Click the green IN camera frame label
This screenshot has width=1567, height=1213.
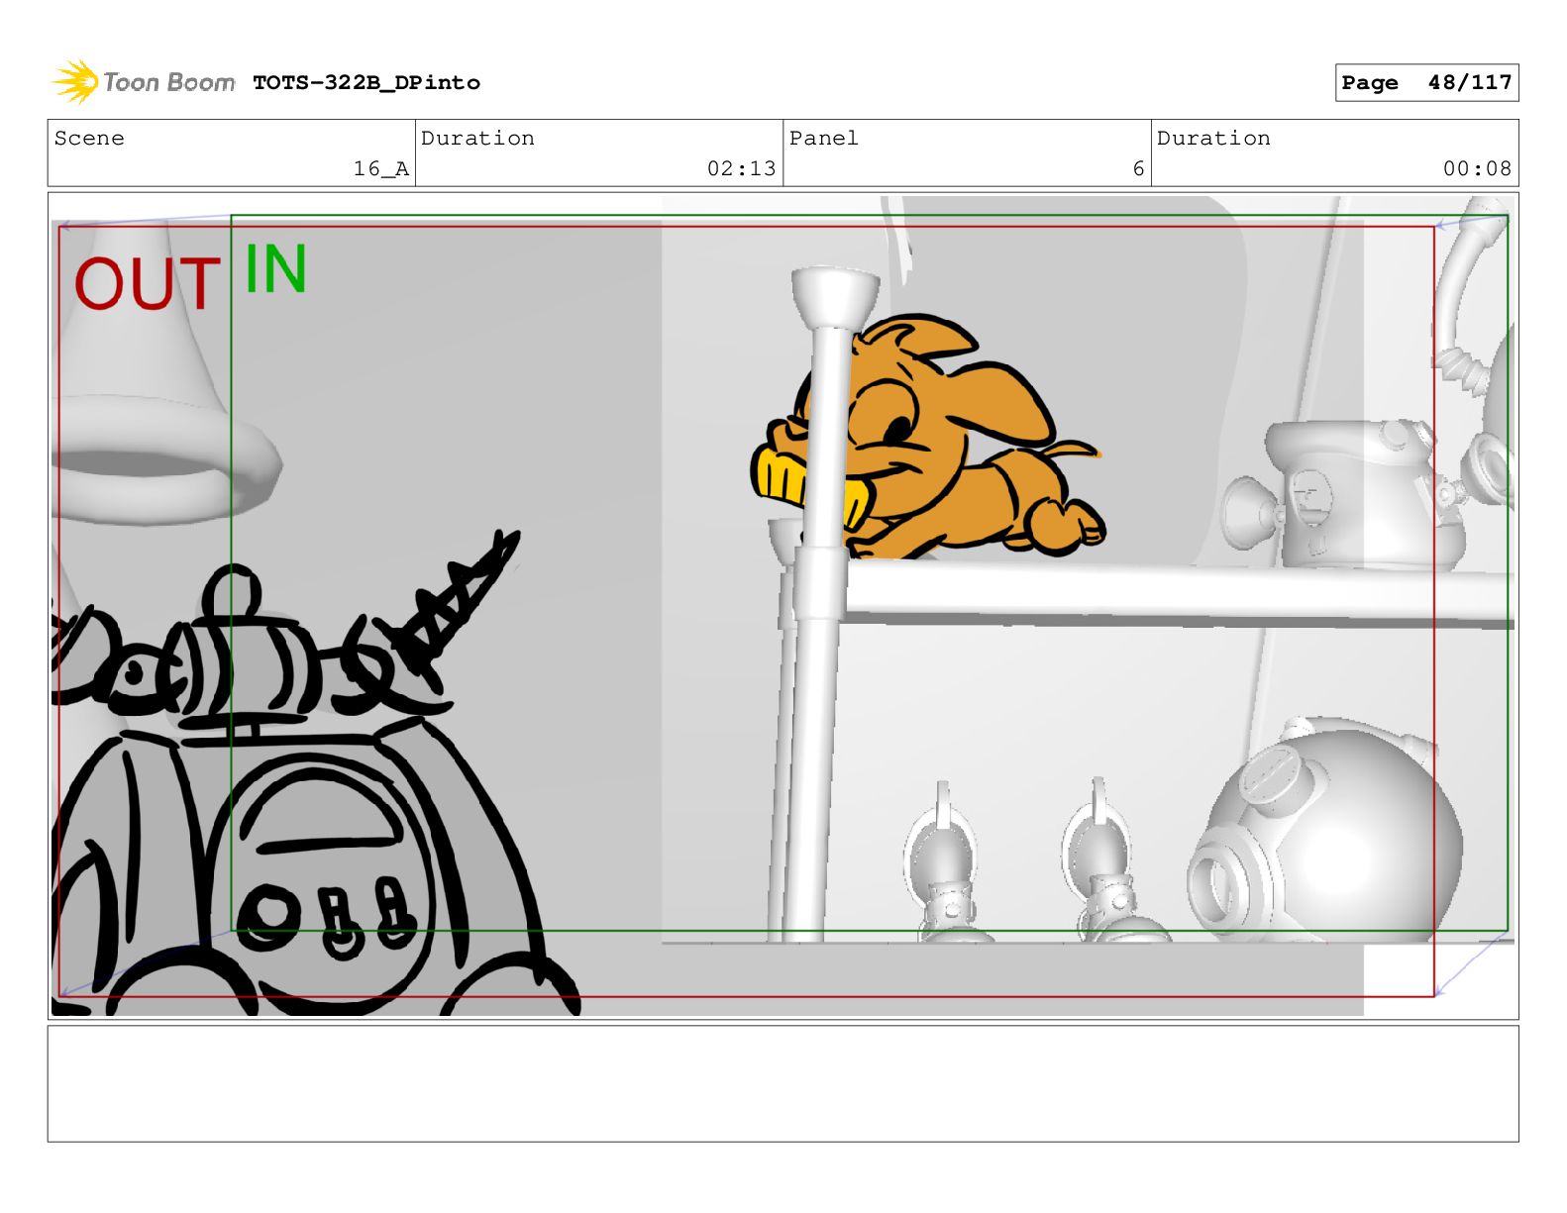275,269
